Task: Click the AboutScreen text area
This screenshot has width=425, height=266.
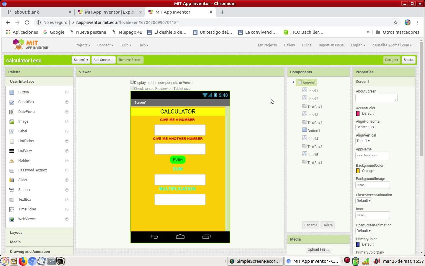Action: [x=376, y=98]
